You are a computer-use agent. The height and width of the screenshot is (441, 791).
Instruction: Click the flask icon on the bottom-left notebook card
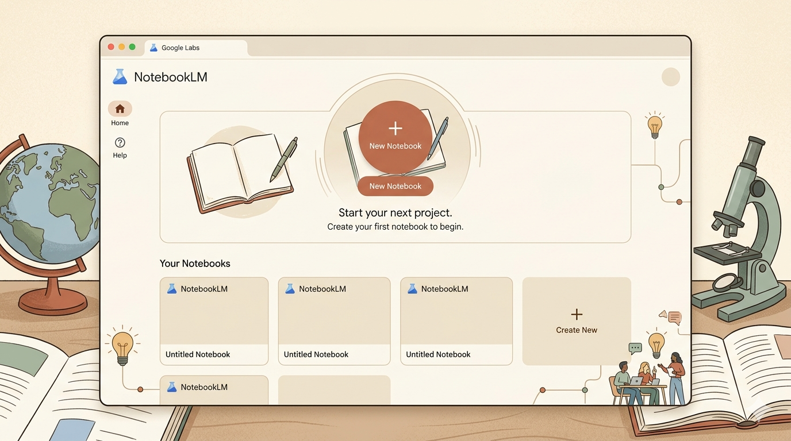pos(171,387)
